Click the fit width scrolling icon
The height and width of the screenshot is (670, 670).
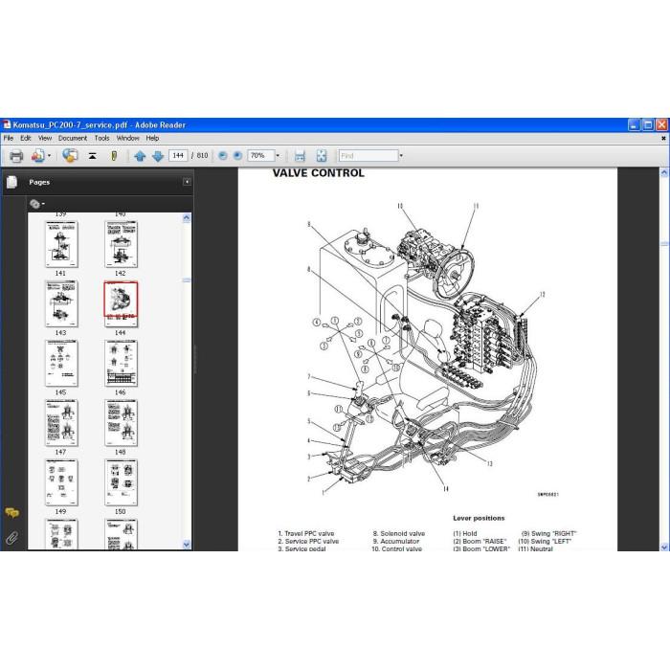300,156
